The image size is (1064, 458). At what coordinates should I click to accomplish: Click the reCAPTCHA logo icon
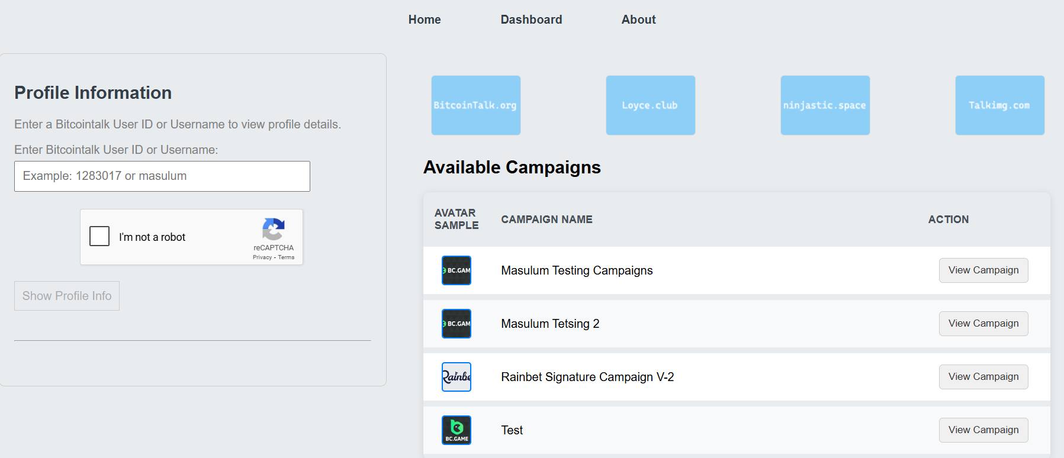tap(274, 230)
